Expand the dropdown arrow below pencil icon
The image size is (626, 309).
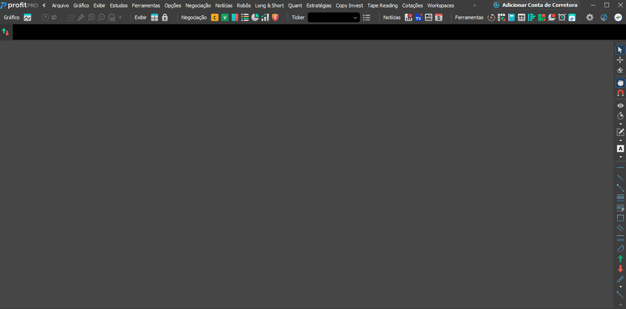[x=621, y=140]
